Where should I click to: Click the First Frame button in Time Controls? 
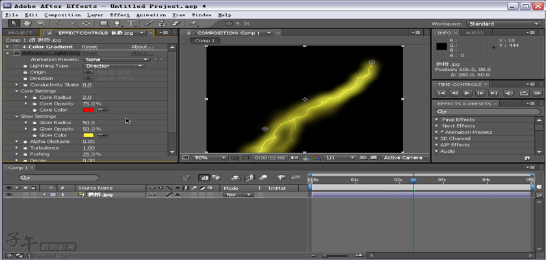click(441, 94)
